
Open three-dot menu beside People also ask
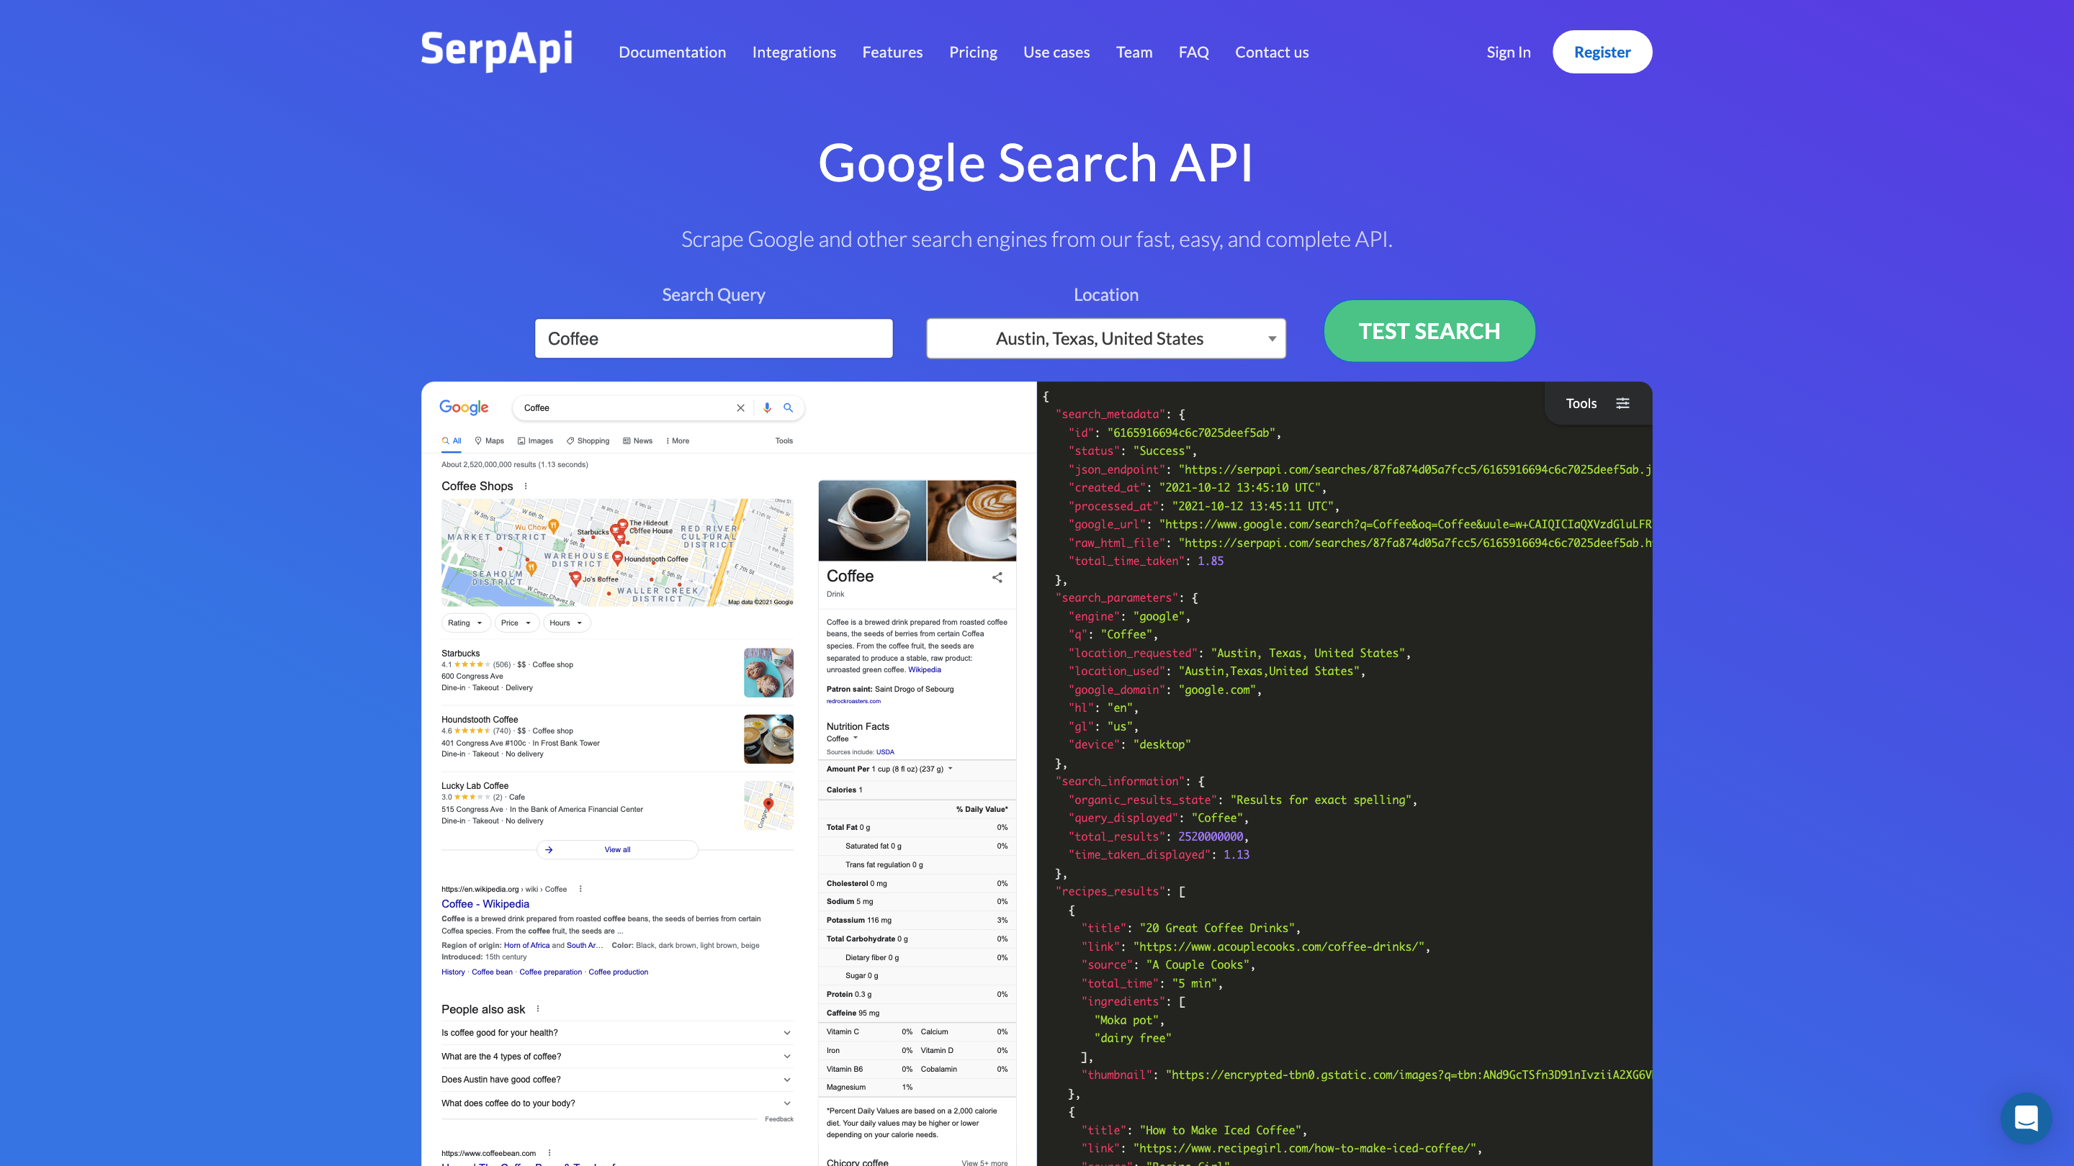pyautogui.click(x=538, y=1009)
